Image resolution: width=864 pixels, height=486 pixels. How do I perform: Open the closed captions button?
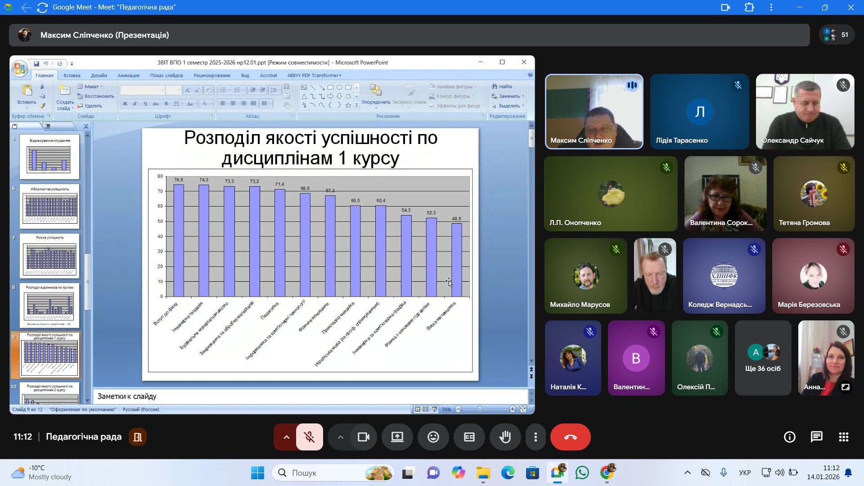click(x=469, y=437)
